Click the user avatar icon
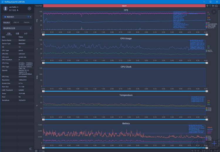The image size is (220, 152). tap(6, 8)
